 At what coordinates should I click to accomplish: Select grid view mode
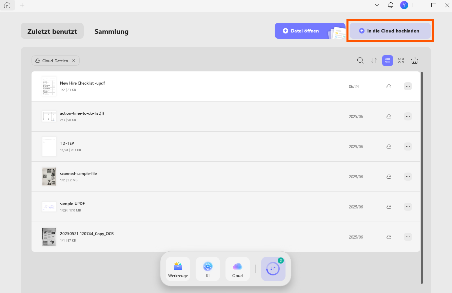coord(401,61)
